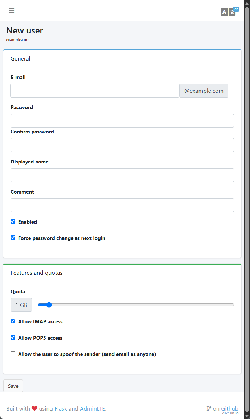Viewport: 250px width, 419px height.
Task: Open the language selector icon
Action: click(x=229, y=12)
